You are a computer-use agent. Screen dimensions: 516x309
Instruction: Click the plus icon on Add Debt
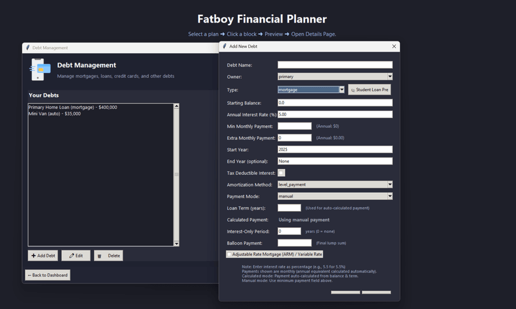[x=34, y=255]
